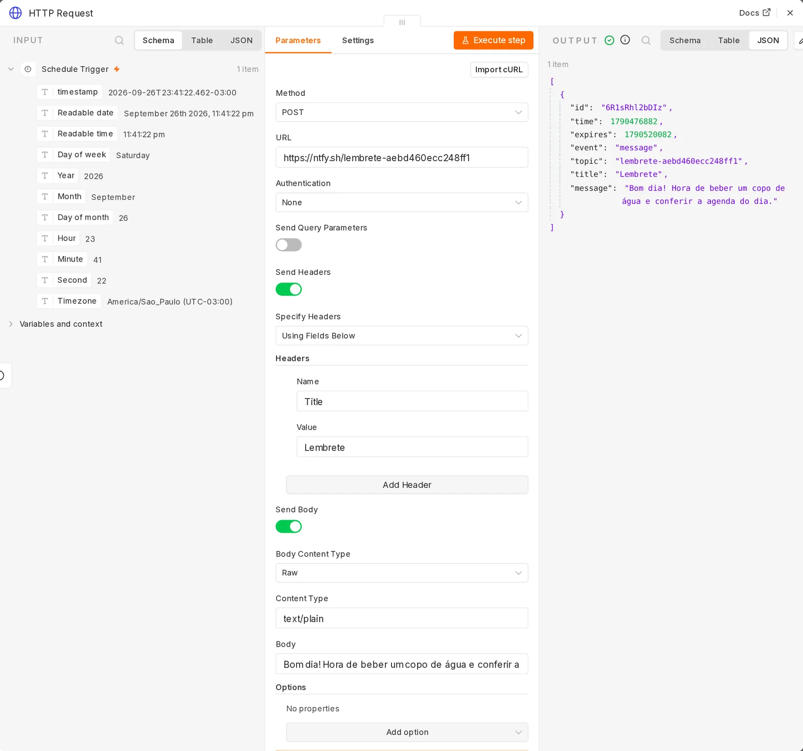The width and height of the screenshot is (803, 751).
Task: Switch OUTPUT view to Table
Action: [729, 40]
